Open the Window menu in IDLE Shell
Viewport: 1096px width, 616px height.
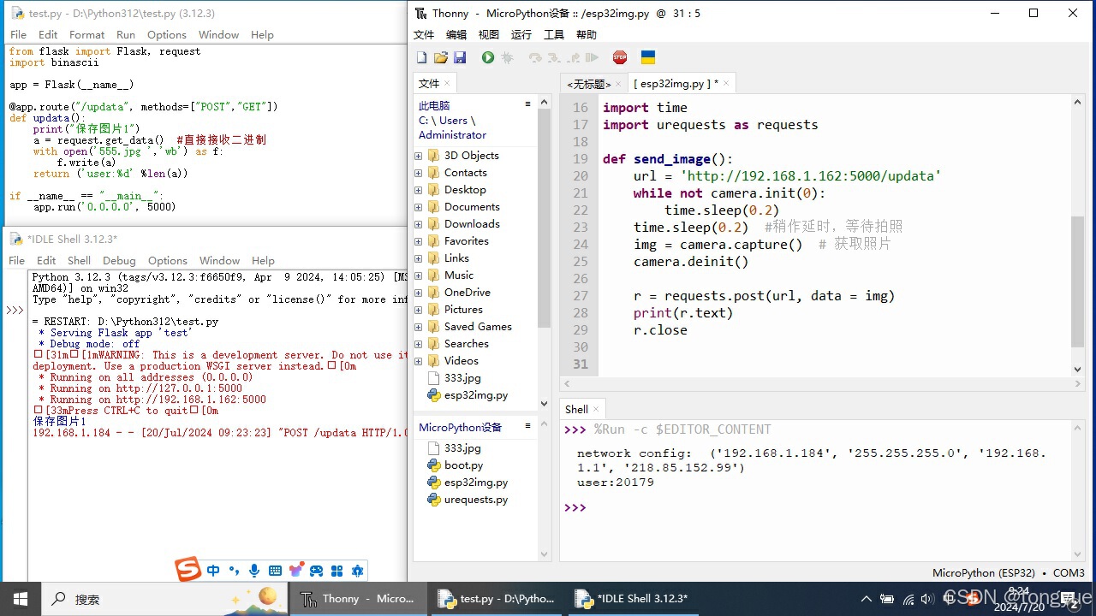219,261
